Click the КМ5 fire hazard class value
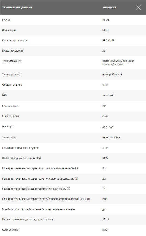This screenshot has height=236, width=146. pyautogui.click(x=105, y=158)
